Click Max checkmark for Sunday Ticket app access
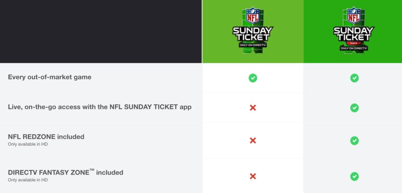 354,108
